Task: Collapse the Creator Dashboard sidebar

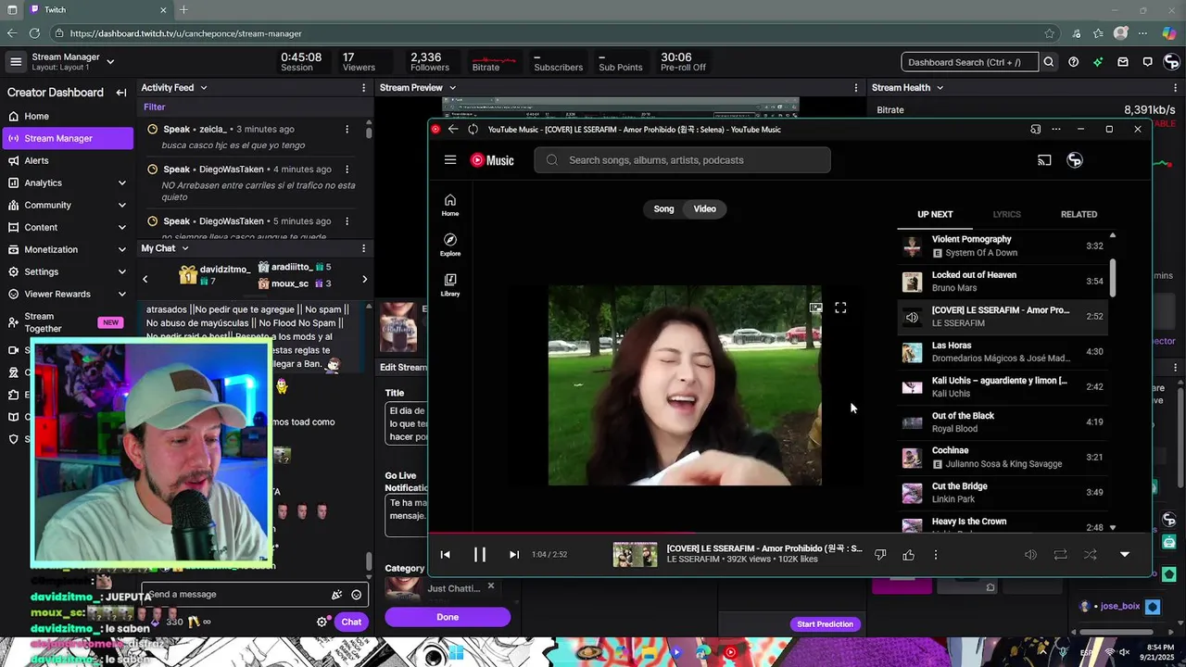Action: click(121, 93)
